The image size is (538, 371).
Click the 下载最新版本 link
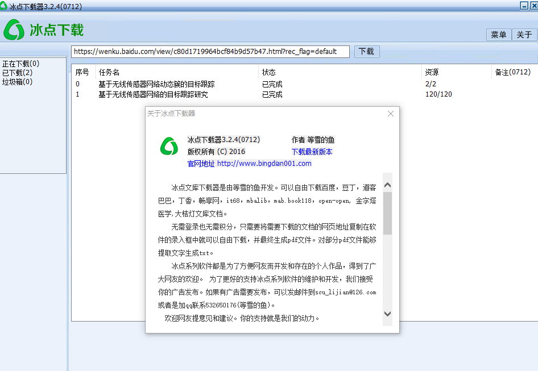tap(312, 152)
